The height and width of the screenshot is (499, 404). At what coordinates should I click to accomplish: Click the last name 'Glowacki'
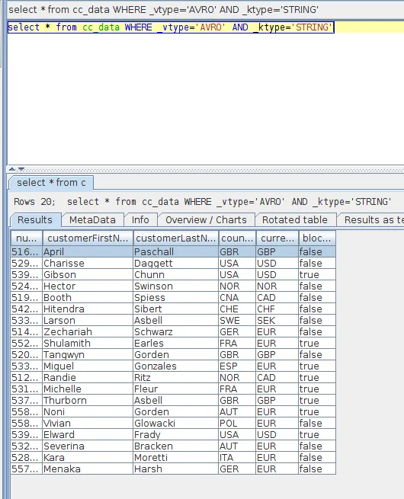(x=176, y=424)
